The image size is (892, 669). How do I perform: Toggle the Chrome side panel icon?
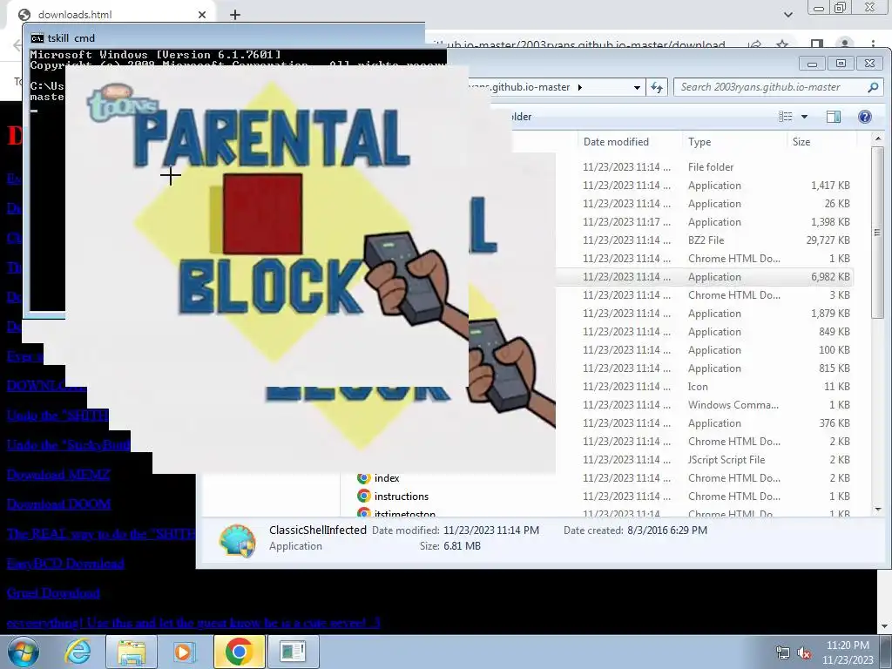tap(817, 44)
